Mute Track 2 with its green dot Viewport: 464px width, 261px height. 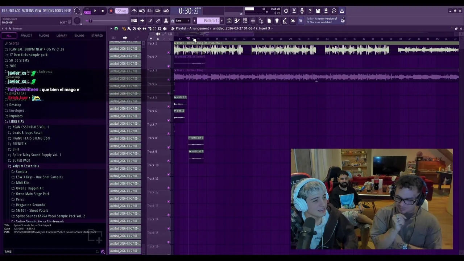pyautogui.click(x=169, y=66)
